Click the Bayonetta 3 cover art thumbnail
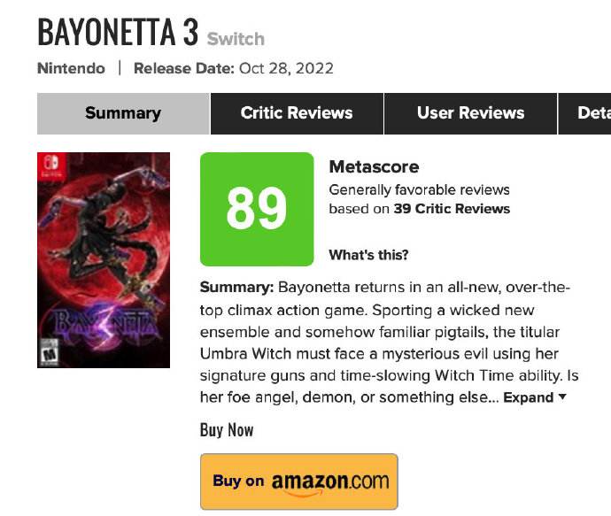 coord(104,259)
